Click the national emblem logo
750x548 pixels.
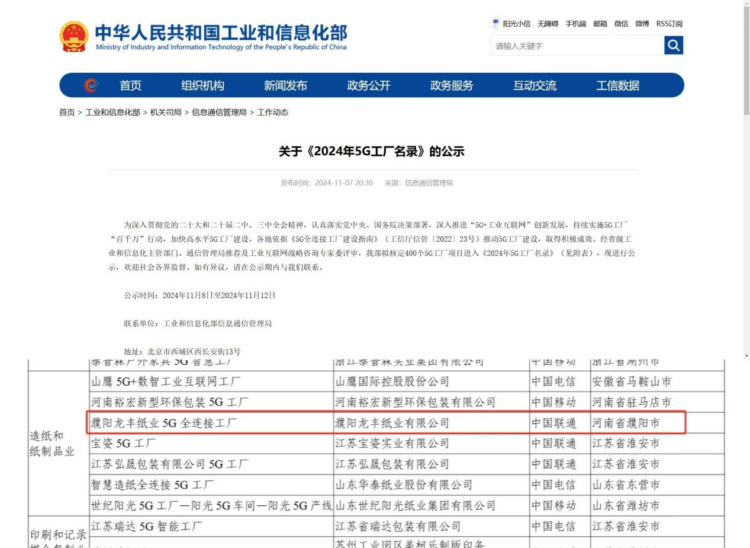74,37
